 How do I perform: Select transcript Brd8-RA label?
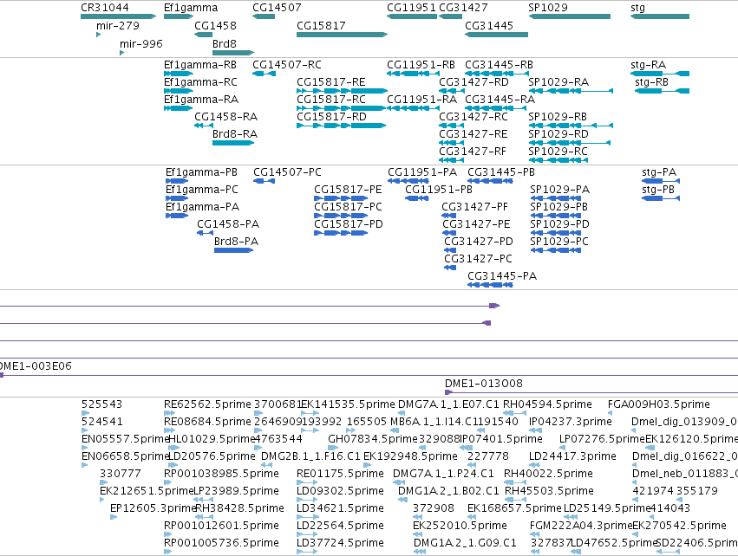[x=235, y=133]
